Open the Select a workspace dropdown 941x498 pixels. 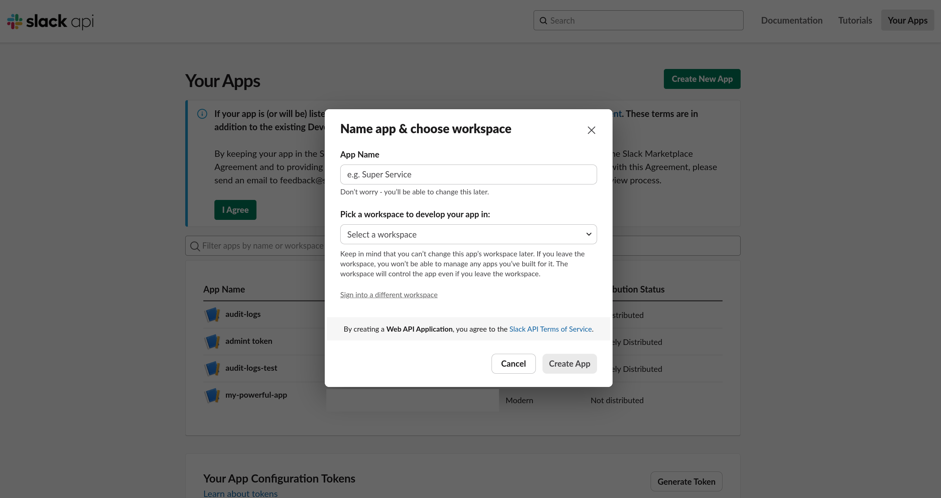point(468,234)
